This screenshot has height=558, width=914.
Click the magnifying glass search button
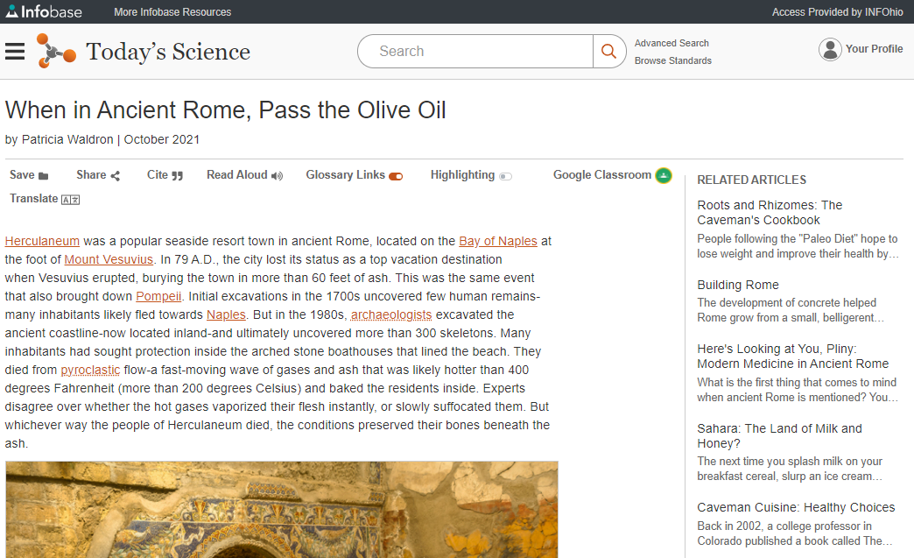(609, 52)
